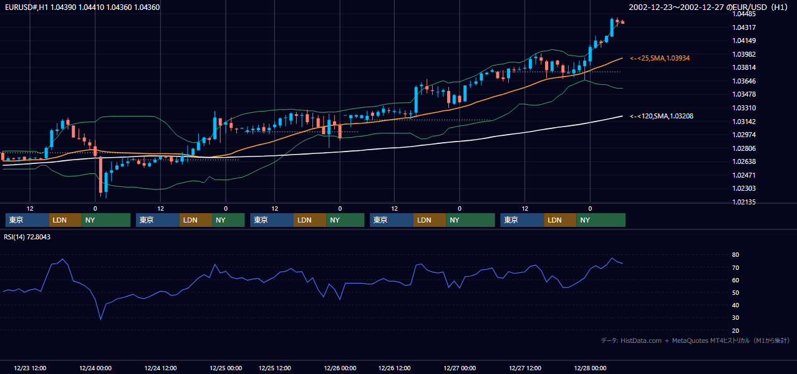
Task: Click the orange 25 SMA label 1.03934
Action: [660, 58]
